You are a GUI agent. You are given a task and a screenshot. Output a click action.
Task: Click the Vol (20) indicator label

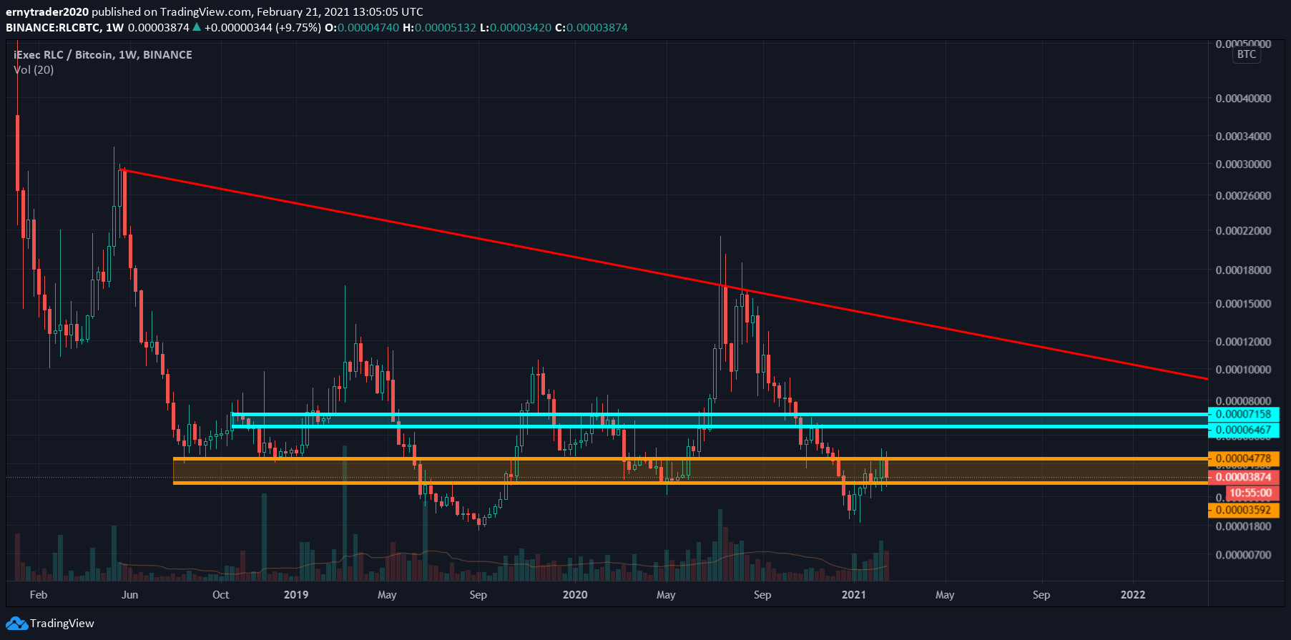click(34, 69)
